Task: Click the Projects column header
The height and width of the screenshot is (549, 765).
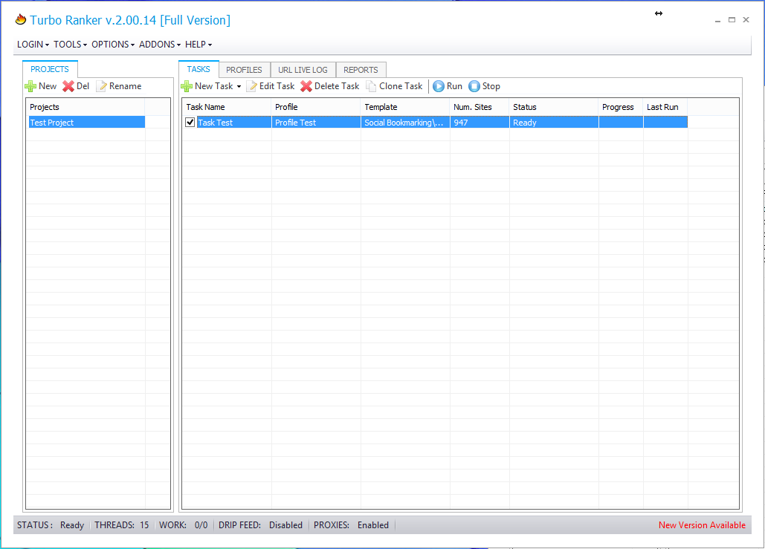Action: pyautogui.click(x=86, y=107)
